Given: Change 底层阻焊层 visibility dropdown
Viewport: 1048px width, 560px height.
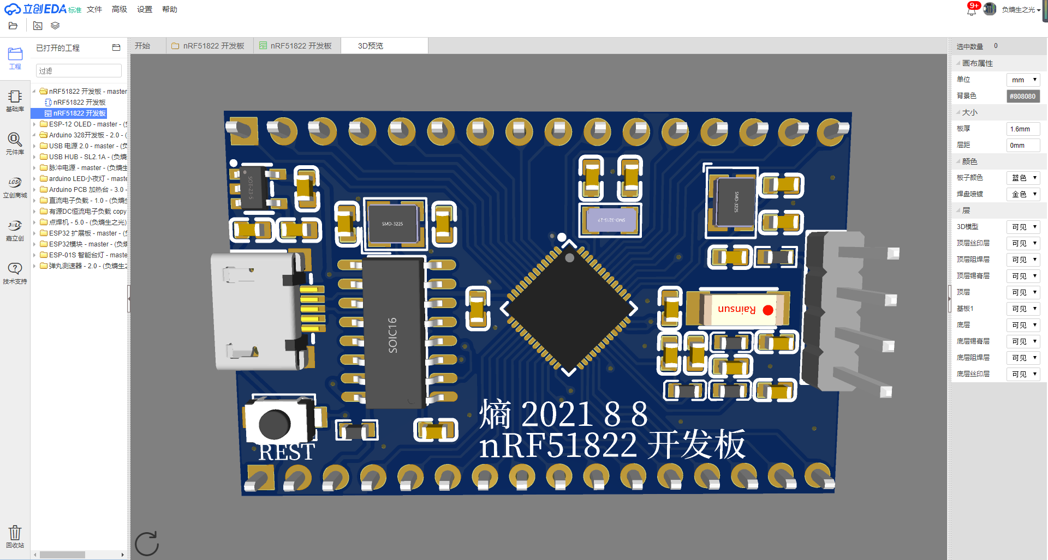Looking at the screenshot, I should (1023, 358).
